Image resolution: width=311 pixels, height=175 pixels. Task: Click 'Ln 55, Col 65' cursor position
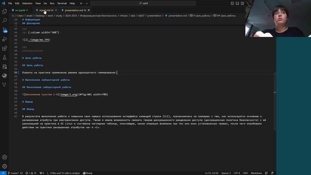pos(212,173)
